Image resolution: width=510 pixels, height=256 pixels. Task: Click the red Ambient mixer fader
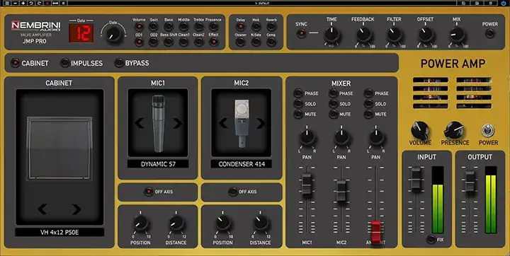click(x=376, y=232)
